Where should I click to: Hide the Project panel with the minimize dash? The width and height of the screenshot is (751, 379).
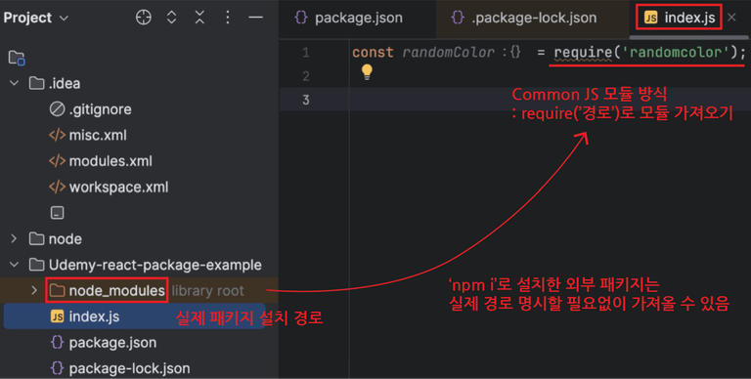[x=256, y=18]
